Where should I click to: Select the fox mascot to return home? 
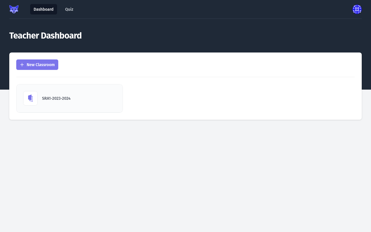(14, 9)
